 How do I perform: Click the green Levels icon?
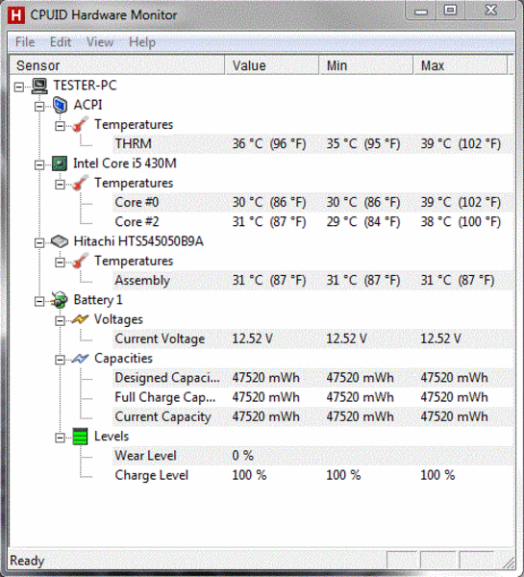point(80,437)
